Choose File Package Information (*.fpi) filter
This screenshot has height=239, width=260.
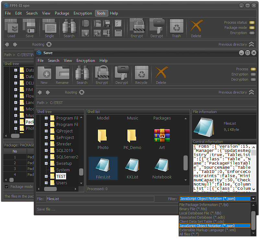pos(215,205)
